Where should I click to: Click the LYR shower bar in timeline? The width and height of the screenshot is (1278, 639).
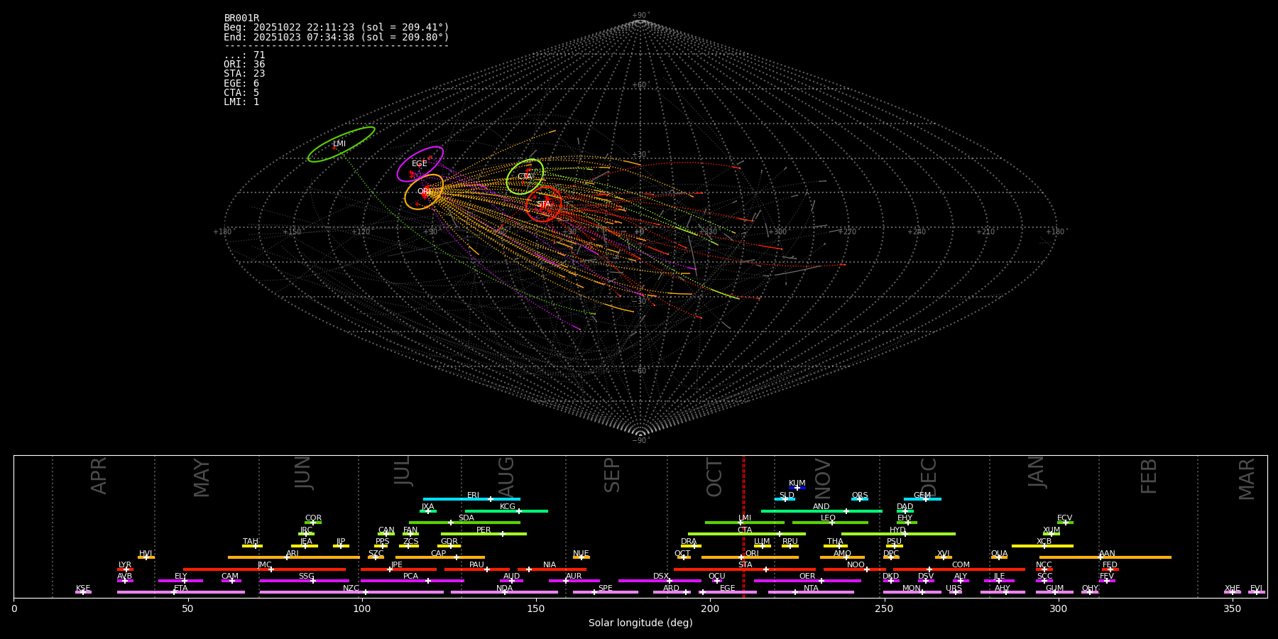coord(125,569)
